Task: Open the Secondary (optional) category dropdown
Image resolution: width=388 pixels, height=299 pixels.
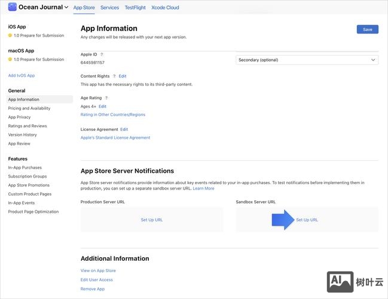Action: pyautogui.click(x=307, y=60)
